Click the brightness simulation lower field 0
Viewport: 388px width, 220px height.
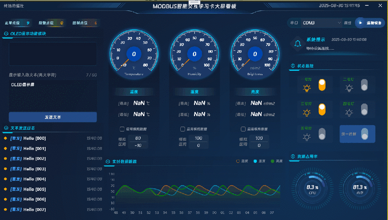[259, 145]
